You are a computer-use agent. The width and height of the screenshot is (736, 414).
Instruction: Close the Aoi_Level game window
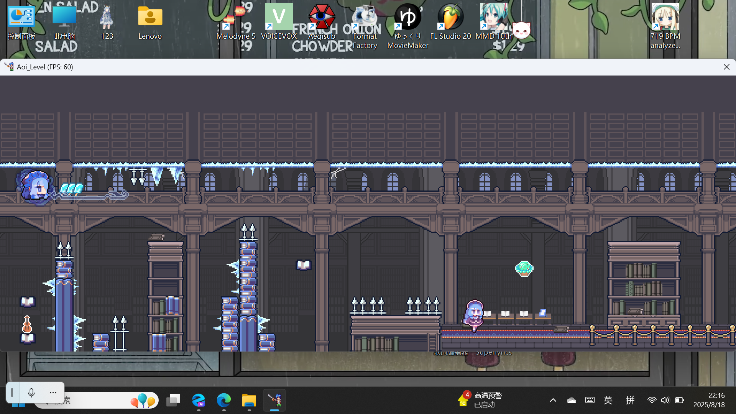click(x=726, y=67)
